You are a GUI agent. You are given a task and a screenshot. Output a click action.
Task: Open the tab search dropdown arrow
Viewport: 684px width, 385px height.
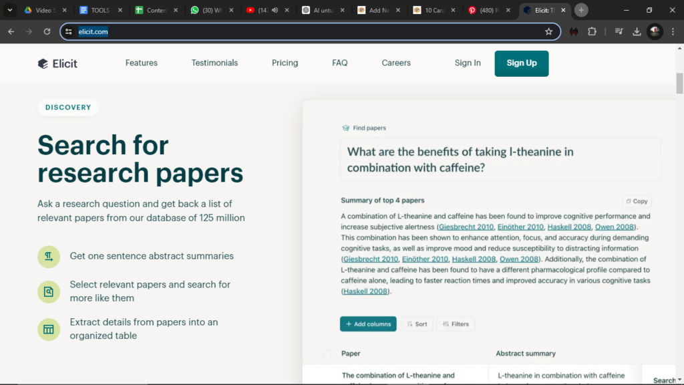pyautogui.click(x=10, y=10)
